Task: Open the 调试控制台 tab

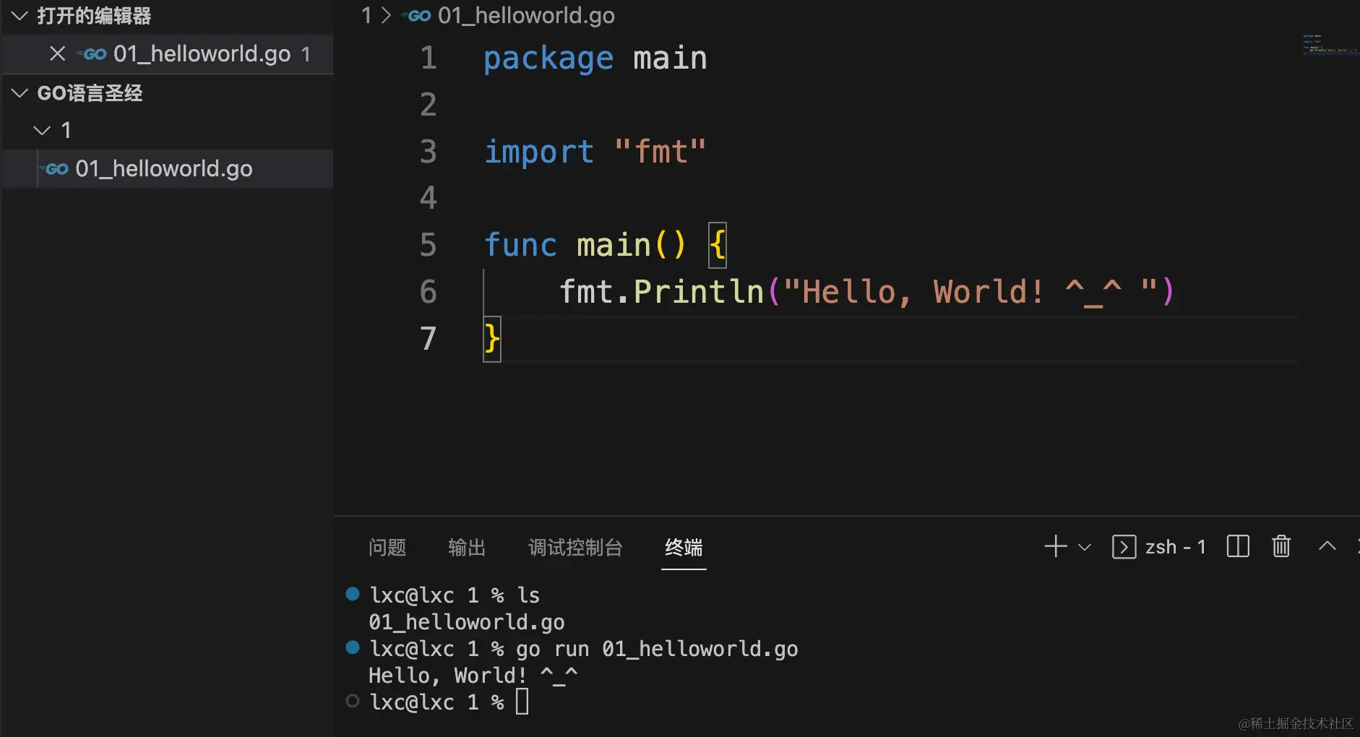Action: click(x=575, y=548)
